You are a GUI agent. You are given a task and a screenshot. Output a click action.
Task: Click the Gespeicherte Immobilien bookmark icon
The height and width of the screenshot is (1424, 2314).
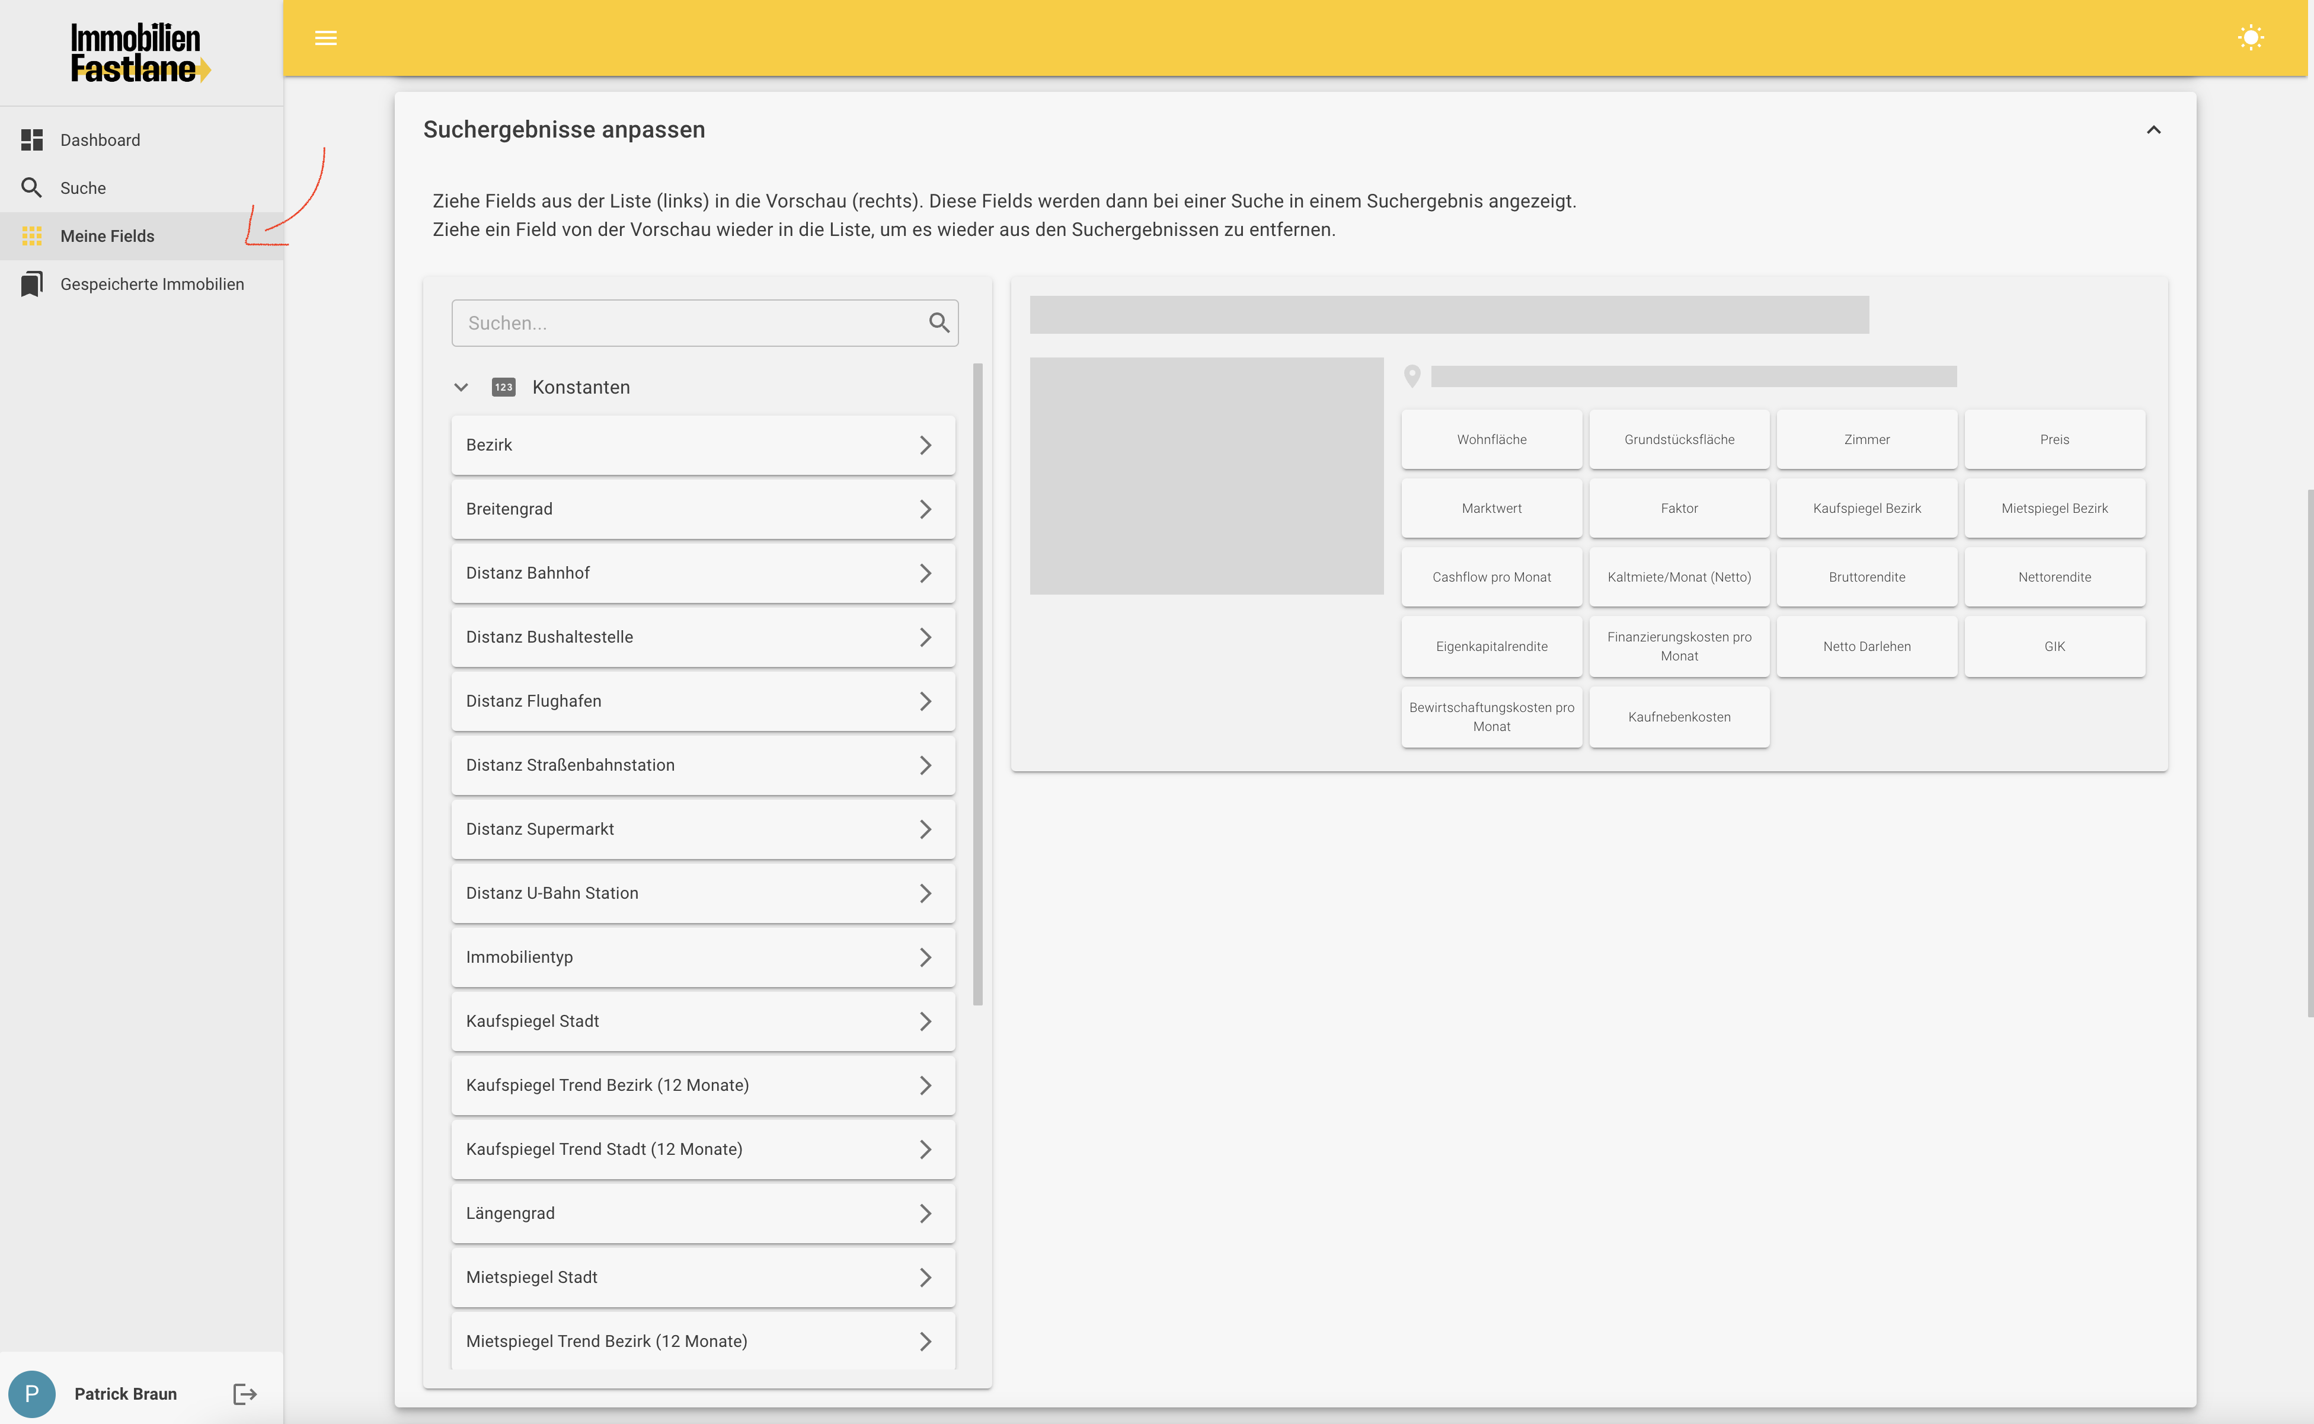point(32,283)
